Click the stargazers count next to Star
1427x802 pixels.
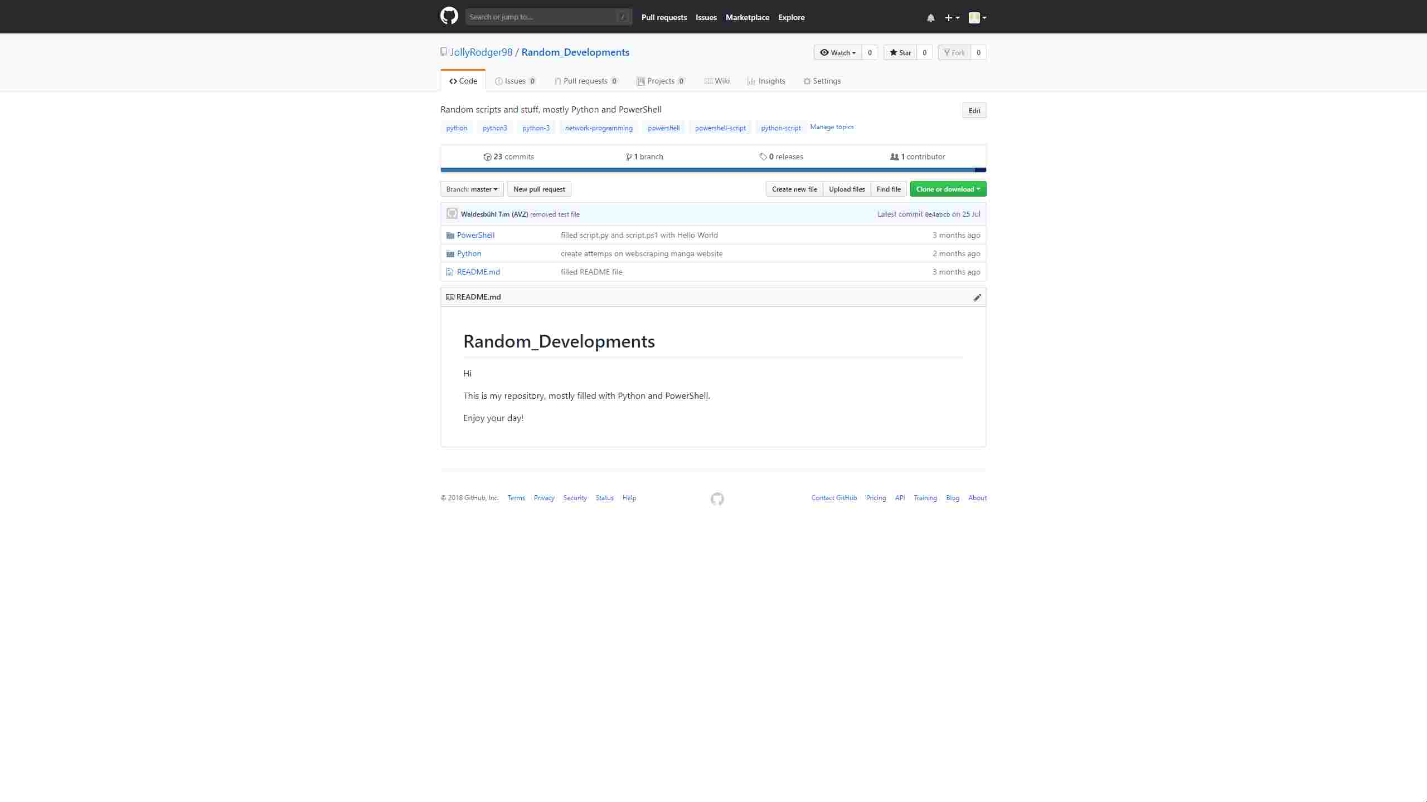pos(924,52)
